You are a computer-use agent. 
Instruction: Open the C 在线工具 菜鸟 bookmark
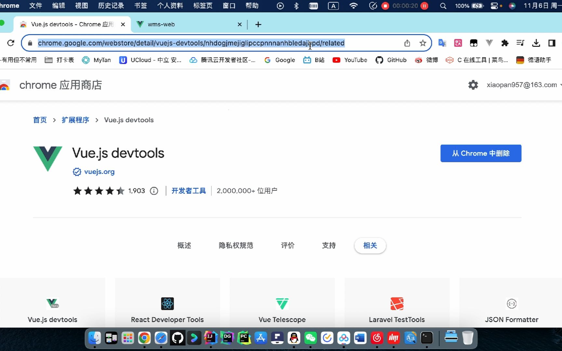(477, 60)
